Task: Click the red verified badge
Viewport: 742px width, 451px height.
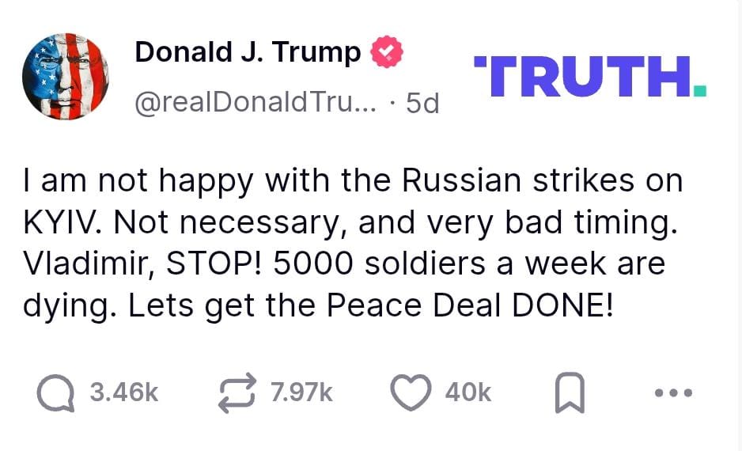Action: point(387,53)
